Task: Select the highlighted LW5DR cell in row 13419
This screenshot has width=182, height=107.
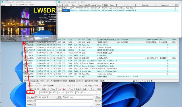Action: tap(66, 11)
